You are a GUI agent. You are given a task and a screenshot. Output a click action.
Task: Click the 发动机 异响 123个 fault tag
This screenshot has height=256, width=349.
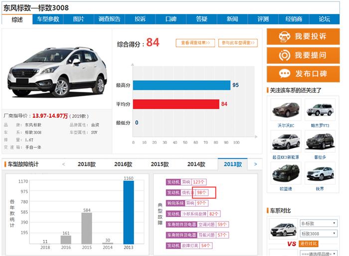[x=186, y=182]
